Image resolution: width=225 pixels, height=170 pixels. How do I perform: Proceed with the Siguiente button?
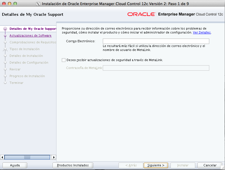[156, 165]
